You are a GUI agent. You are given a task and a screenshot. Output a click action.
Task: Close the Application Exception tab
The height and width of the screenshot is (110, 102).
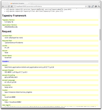pyautogui.click(x=29, y=3)
